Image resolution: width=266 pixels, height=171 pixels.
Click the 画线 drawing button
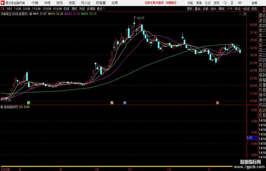[x=222, y=9]
